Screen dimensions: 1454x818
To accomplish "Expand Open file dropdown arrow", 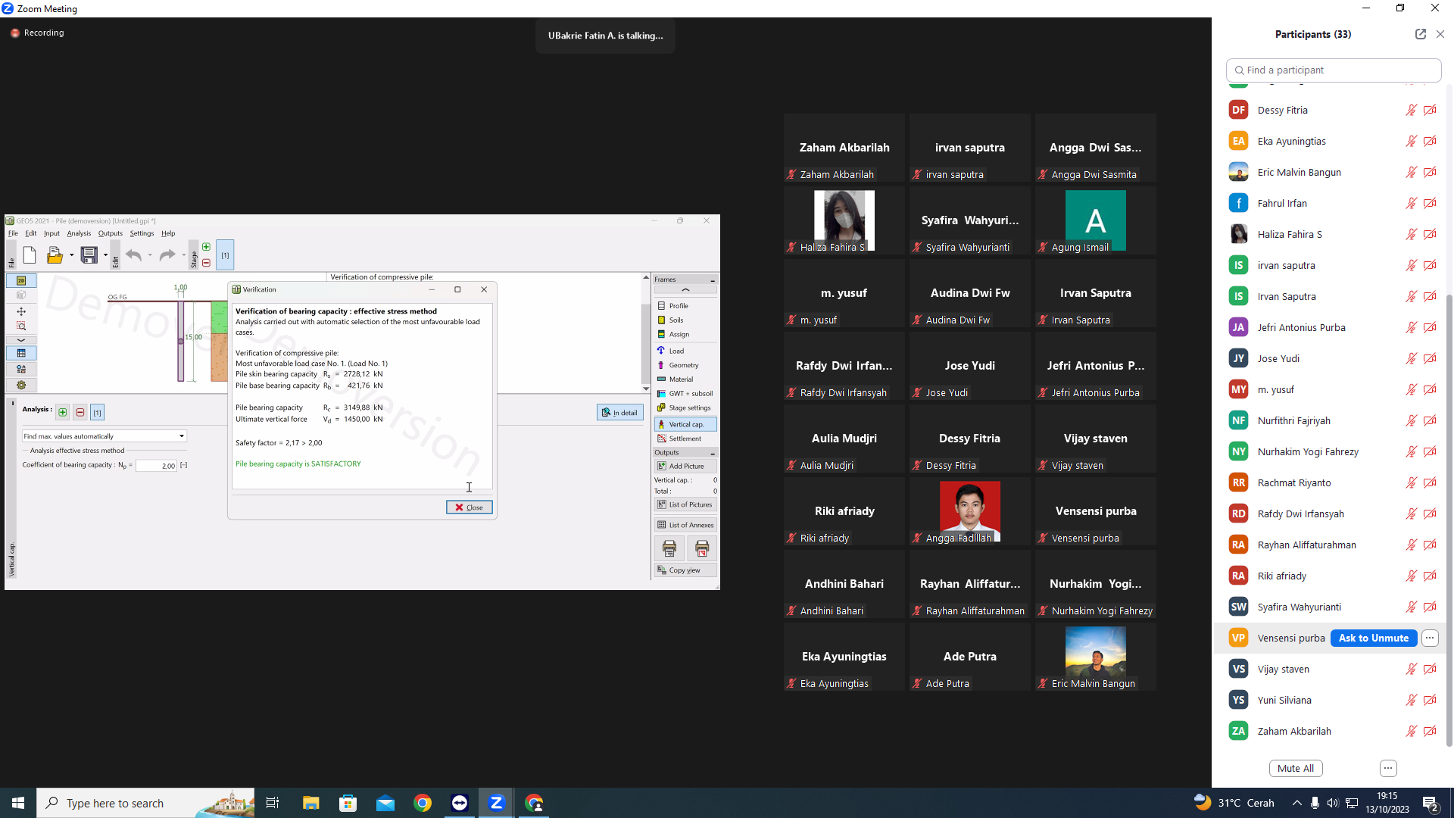I will point(71,255).
